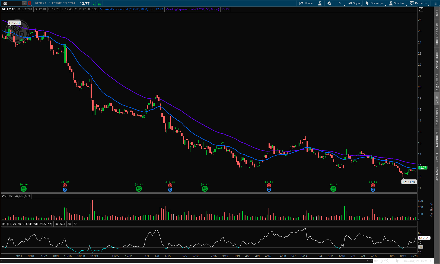This screenshot has width=440, height=264.
Task: Click blue bulb icon below $0.16
Action: click(269, 190)
